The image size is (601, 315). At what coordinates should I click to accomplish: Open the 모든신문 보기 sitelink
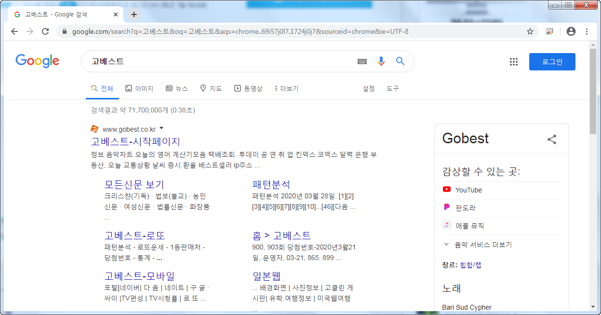point(134,184)
